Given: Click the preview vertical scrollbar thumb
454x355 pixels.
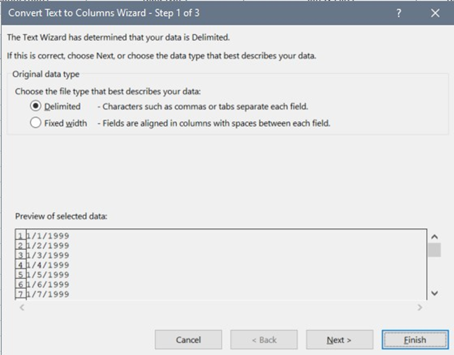Looking at the screenshot, I should (x=435, y=250).
